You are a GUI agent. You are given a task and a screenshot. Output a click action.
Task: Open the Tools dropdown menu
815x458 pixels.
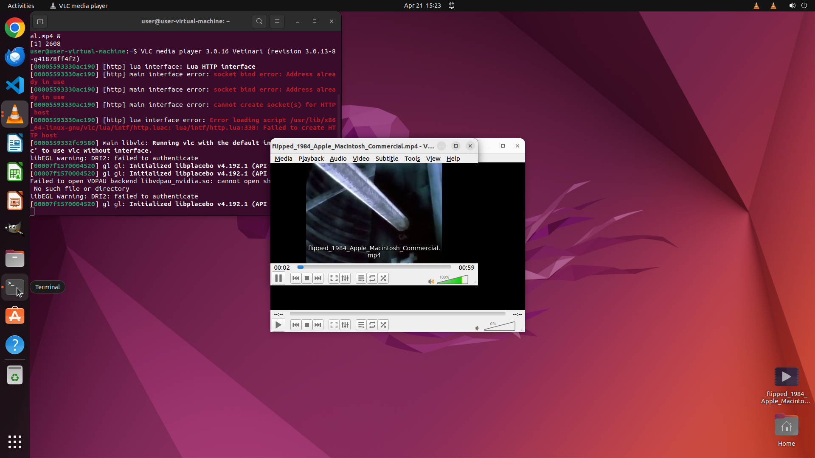(412, 159)
